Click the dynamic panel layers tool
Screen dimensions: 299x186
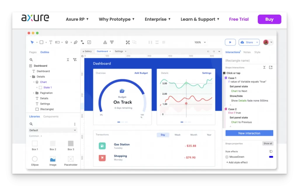(67, 42)
